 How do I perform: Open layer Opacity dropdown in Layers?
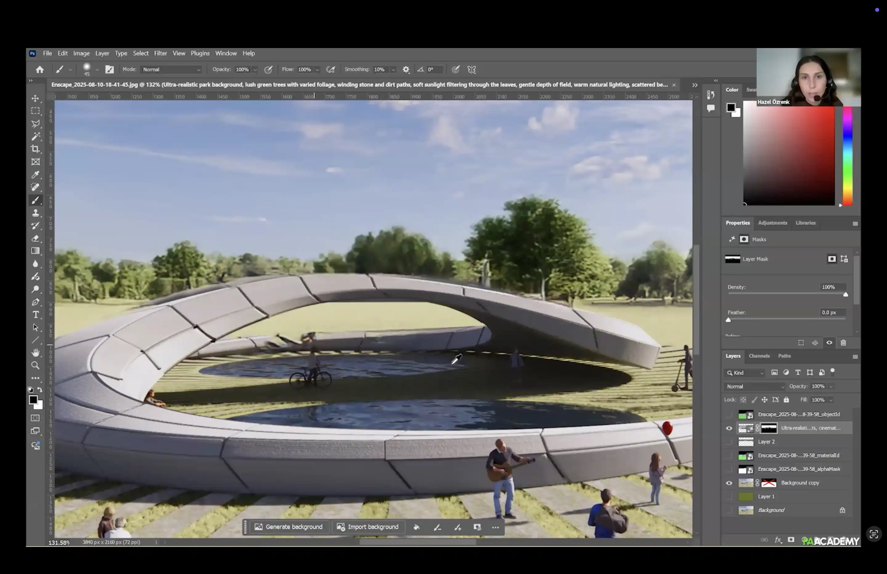(831, 386)
